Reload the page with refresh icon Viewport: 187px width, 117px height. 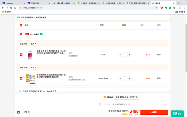point(11,8)
